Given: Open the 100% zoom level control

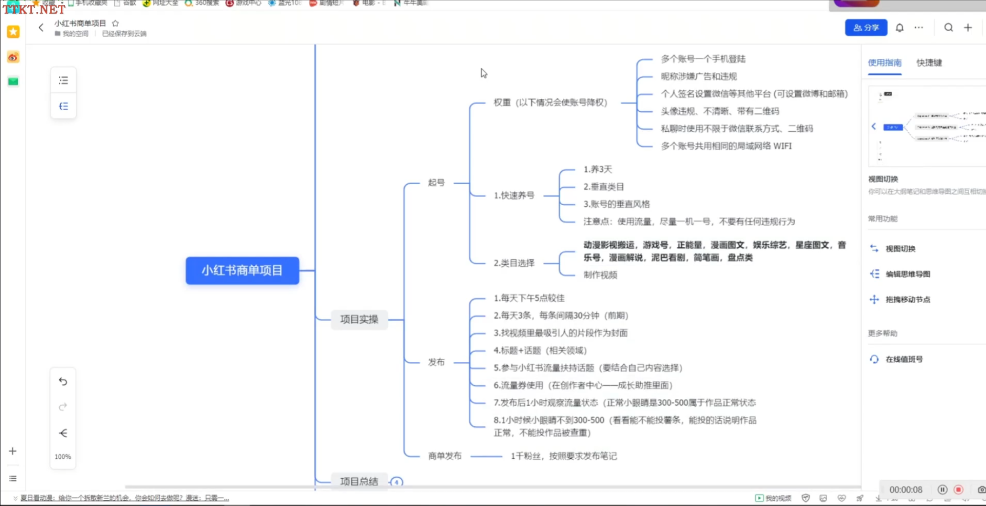Looking at the screenshot, I should pos(63,457).
